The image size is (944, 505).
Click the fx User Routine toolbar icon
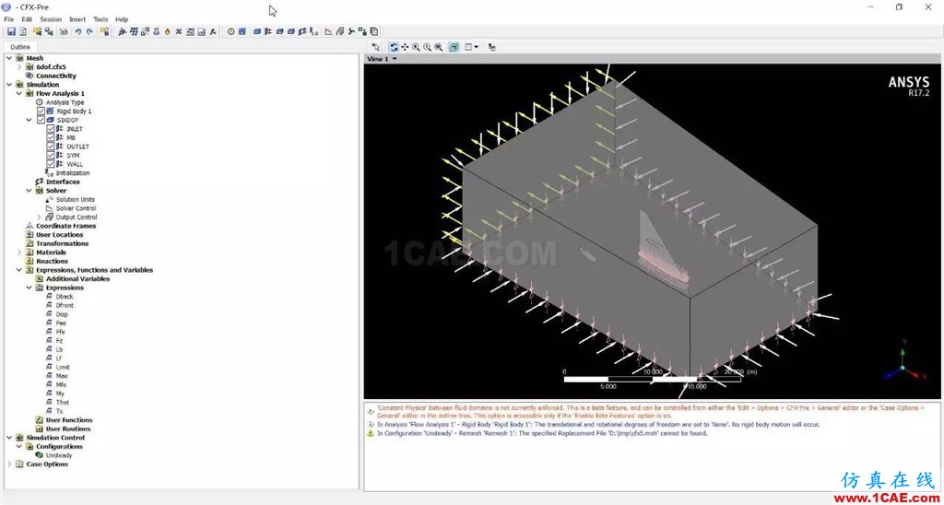[x=213, y=31]
